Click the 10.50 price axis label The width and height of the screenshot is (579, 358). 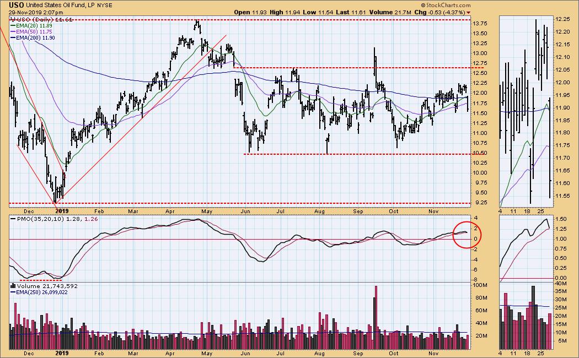tap(480, 153)
